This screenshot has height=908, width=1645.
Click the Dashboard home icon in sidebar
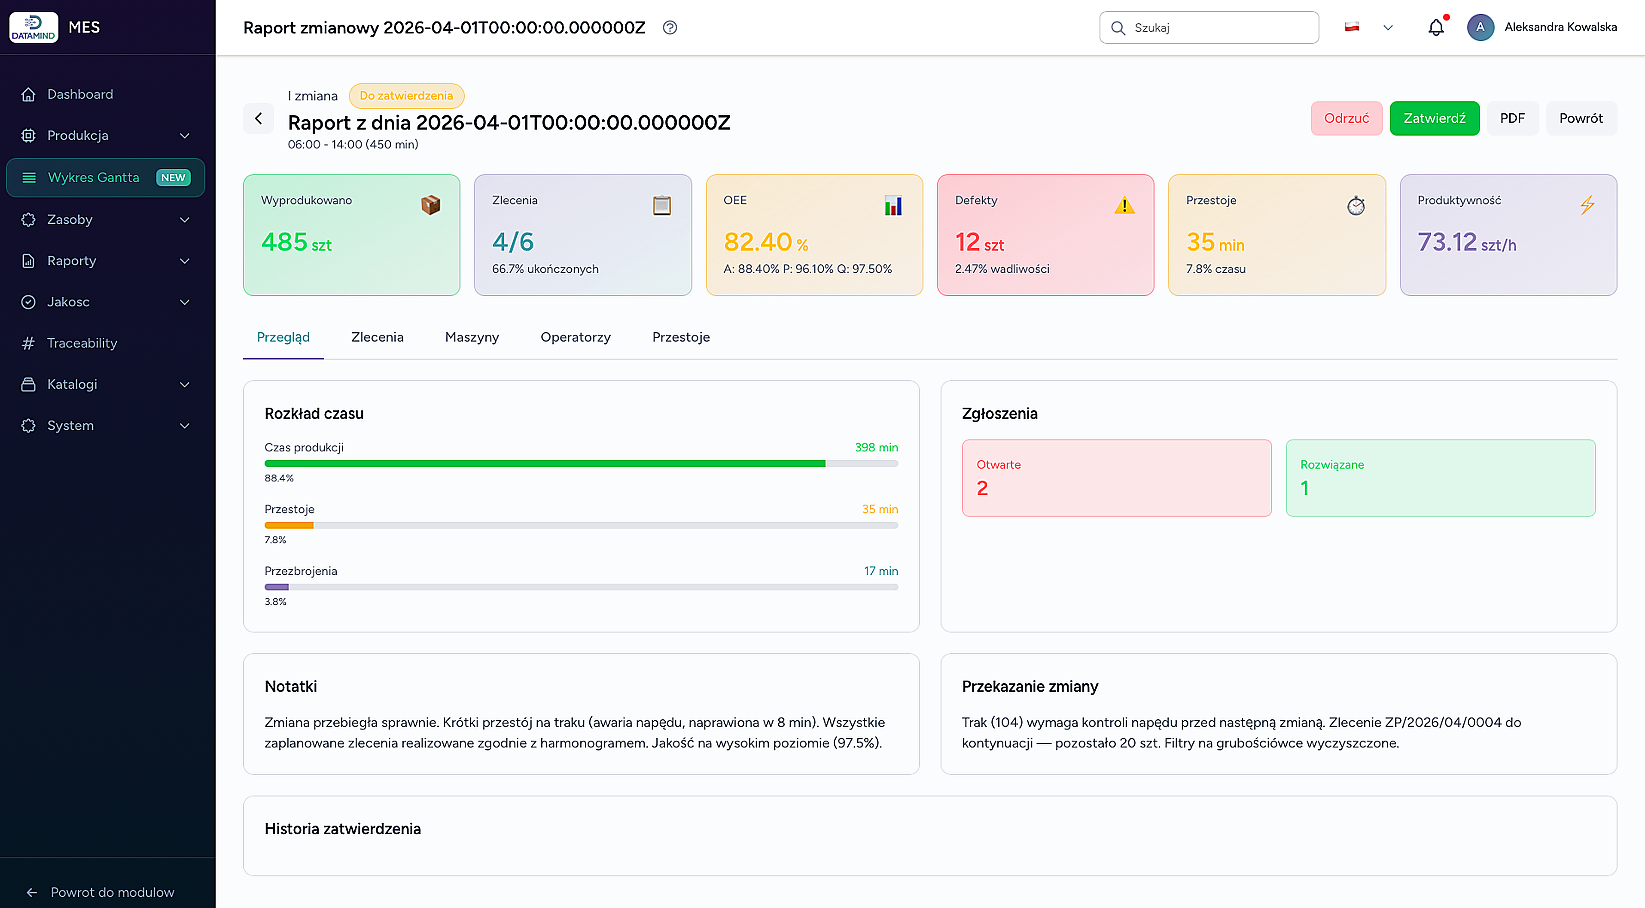tap(29, 94)
